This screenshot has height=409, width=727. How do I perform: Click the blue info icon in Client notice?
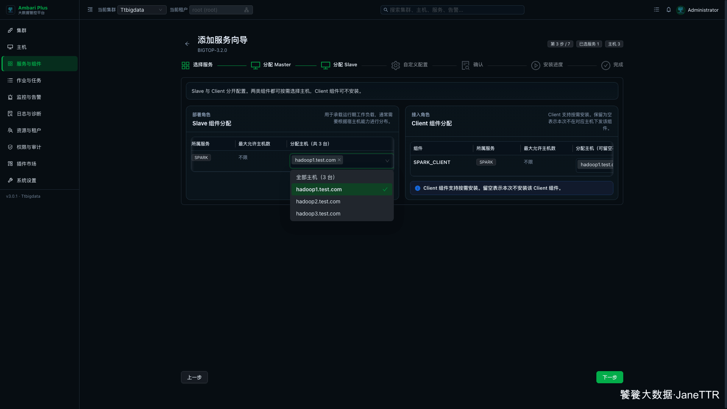tap(418, 188)
